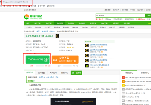Image resolution: width=151 pixels, height=105 pixels.
Task: Click the Web3 breadcrumb link
Action: (x=52, y=31)
